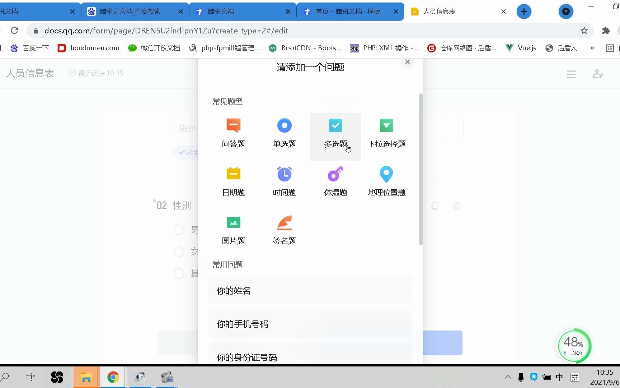Show hidden system tray icons
620x388 pixels.
tap(508, 377)
